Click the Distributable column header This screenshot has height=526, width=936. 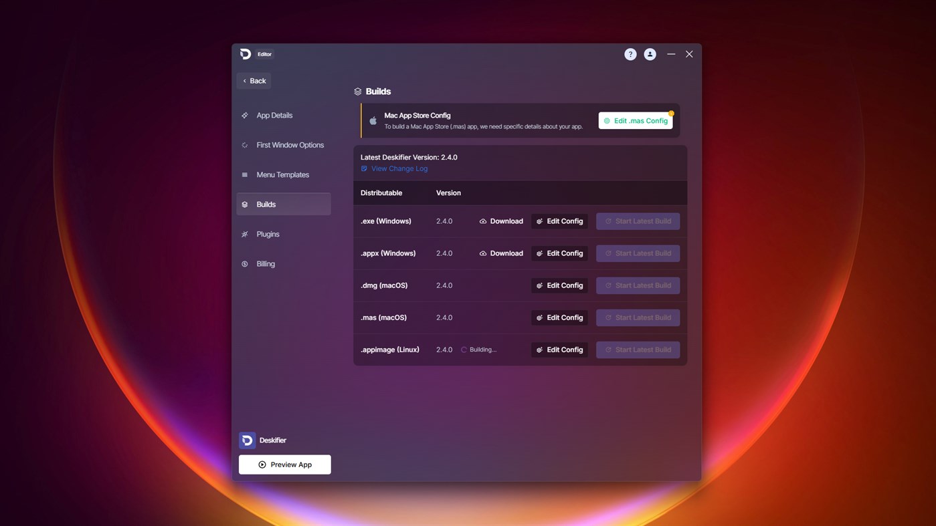(x=381, y=193)
